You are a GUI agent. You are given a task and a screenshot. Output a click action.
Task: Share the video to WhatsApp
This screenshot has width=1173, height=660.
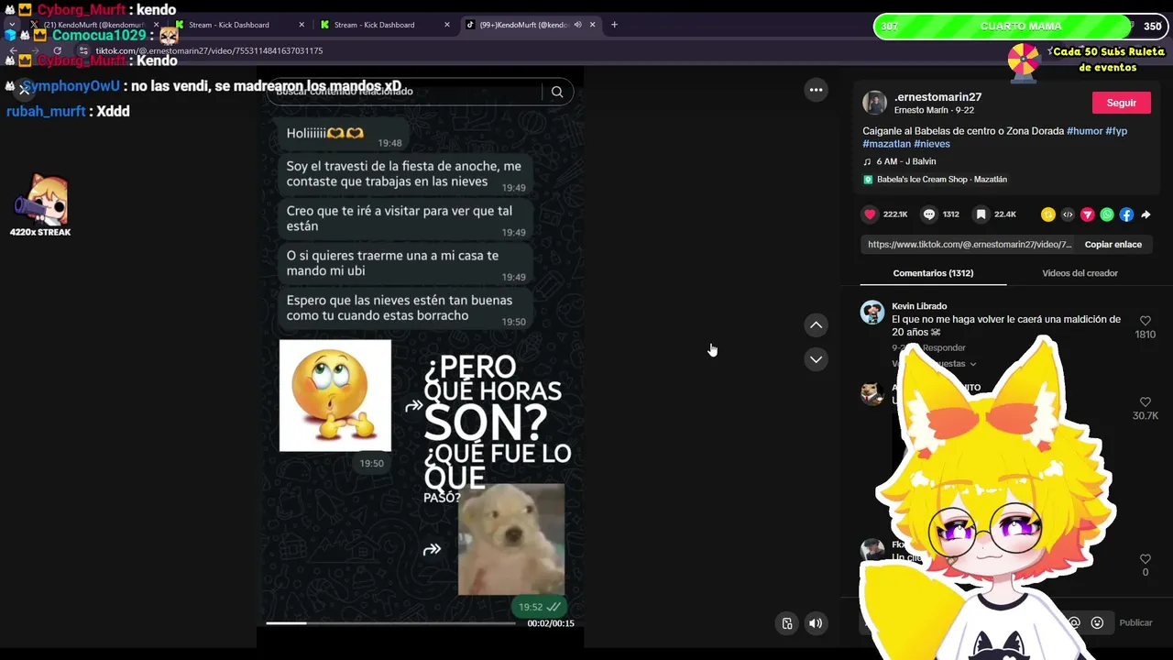[x=1107, y=214]
